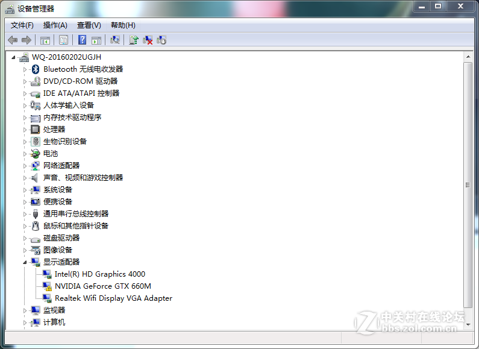Click the imaging devices camera icon
Screen dimensions: 479x349
pyautogui.click(x=36, y=250)
